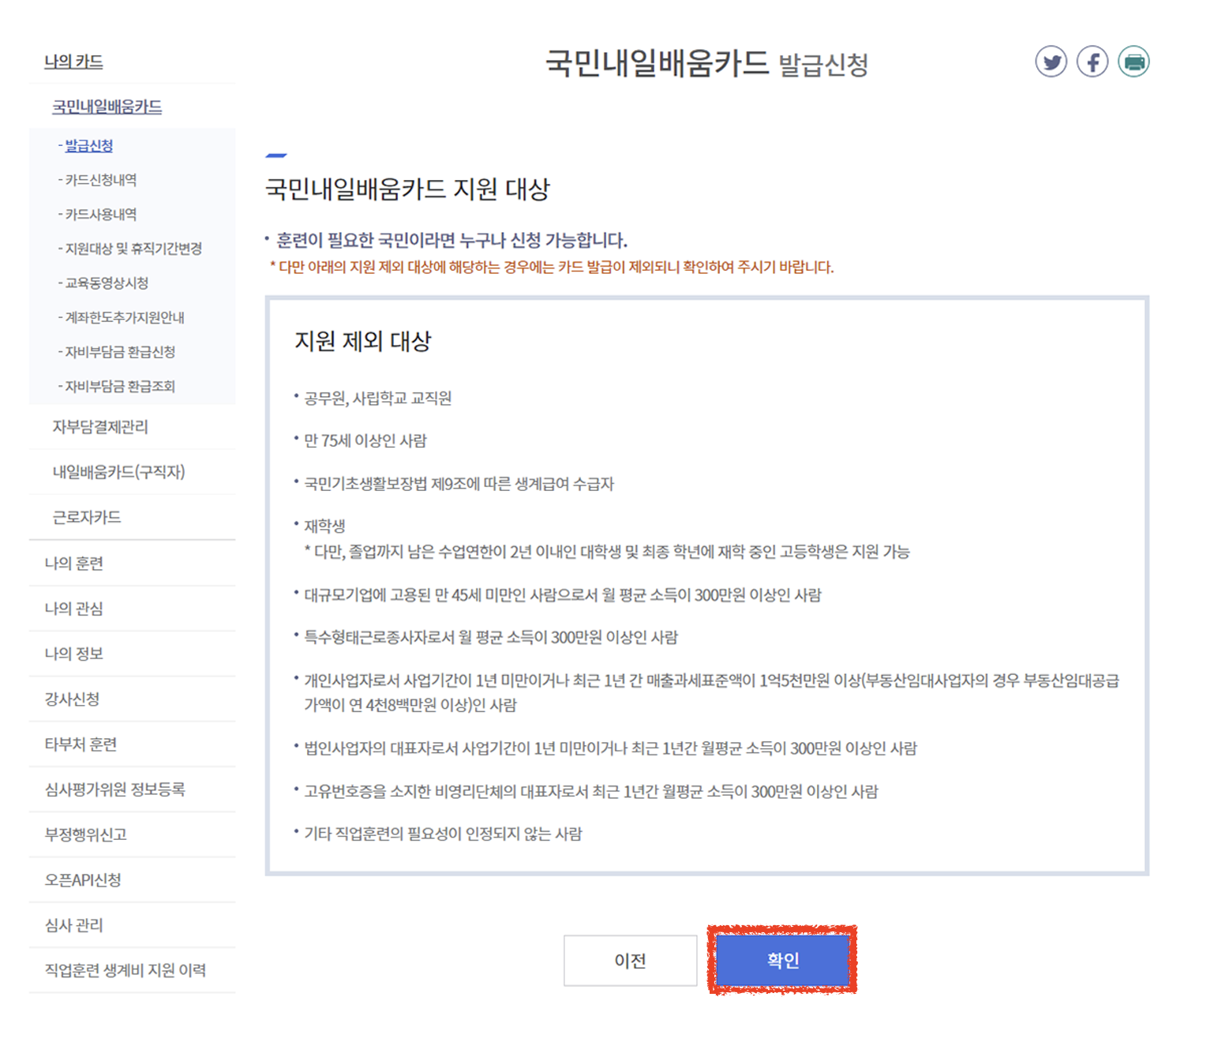Click bullet about 고유번호증을 소지한 비영리단체
Image resolution: width=1214 pixels, height=1042 pixels.
coord(591,792)
